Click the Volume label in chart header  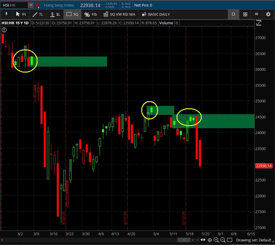click(x=166, y=23)
